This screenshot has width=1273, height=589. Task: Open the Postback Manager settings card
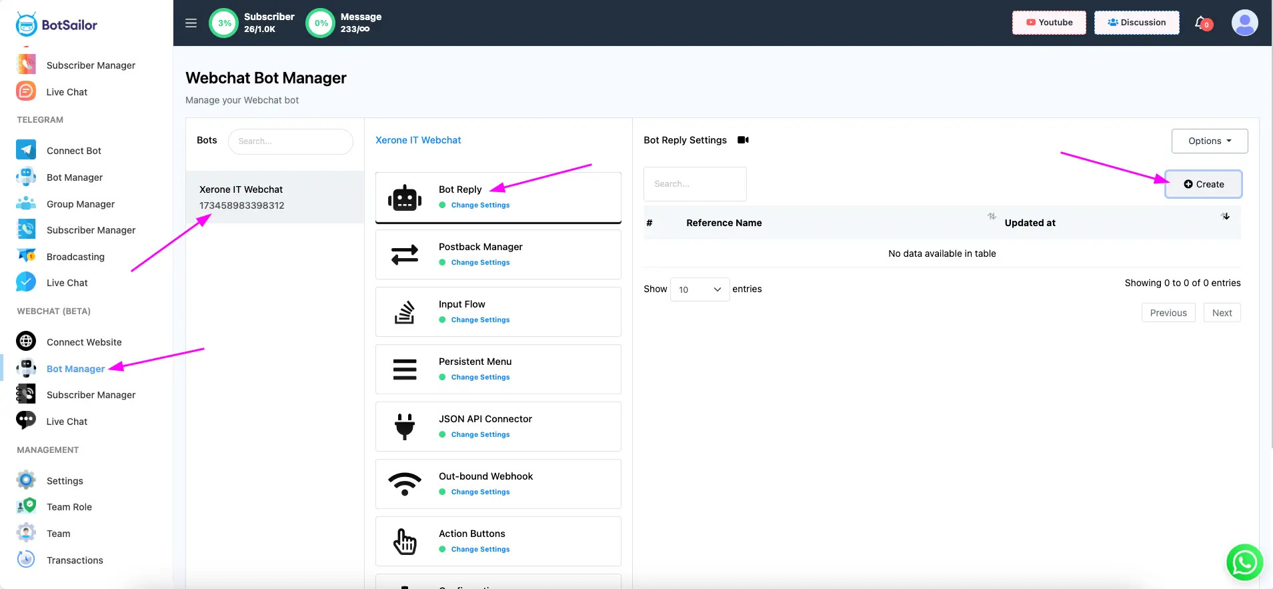coord(498,255)
